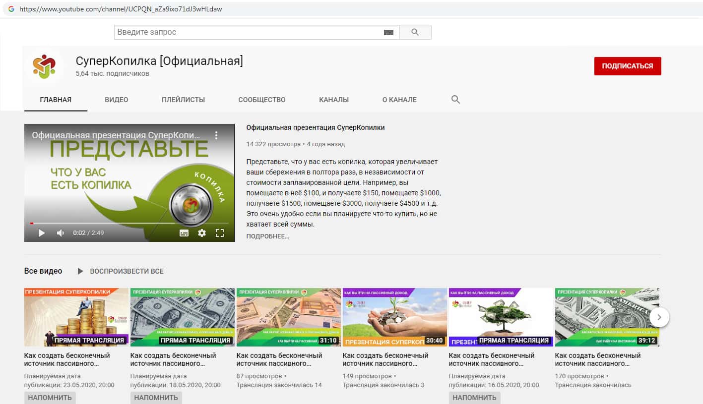Toggle subtitles on the featured video
This screenshot has width=703, height=404.
(x=184, y=233)
